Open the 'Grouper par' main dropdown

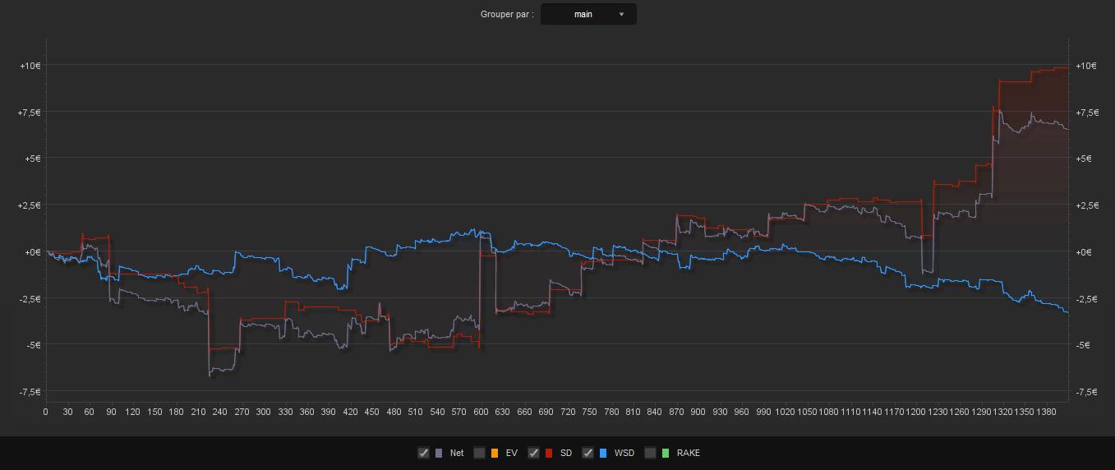(x=588, y=14)
